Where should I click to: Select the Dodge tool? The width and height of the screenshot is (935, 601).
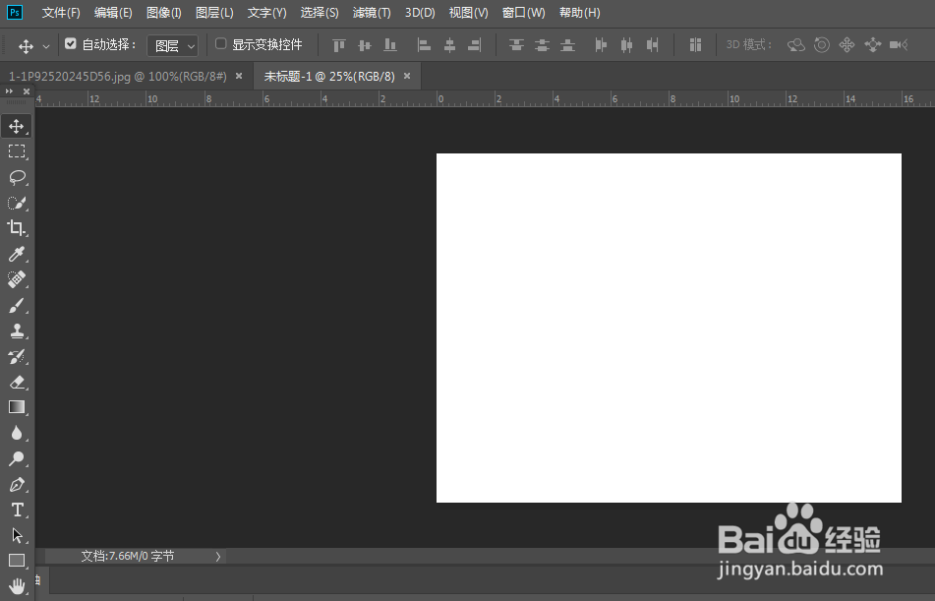coord(17,458)
